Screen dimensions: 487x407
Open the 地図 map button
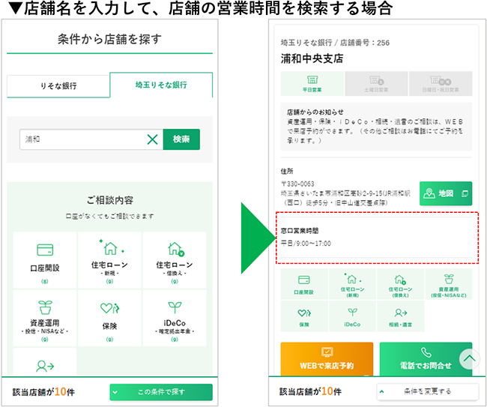(x=446, y=193)
